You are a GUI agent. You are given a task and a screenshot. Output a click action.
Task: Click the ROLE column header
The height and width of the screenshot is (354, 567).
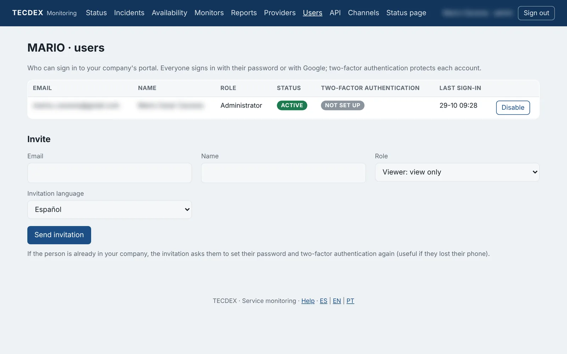(x=228, y=88)
